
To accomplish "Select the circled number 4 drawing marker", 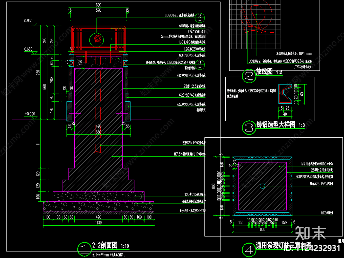I will (249, 250).
